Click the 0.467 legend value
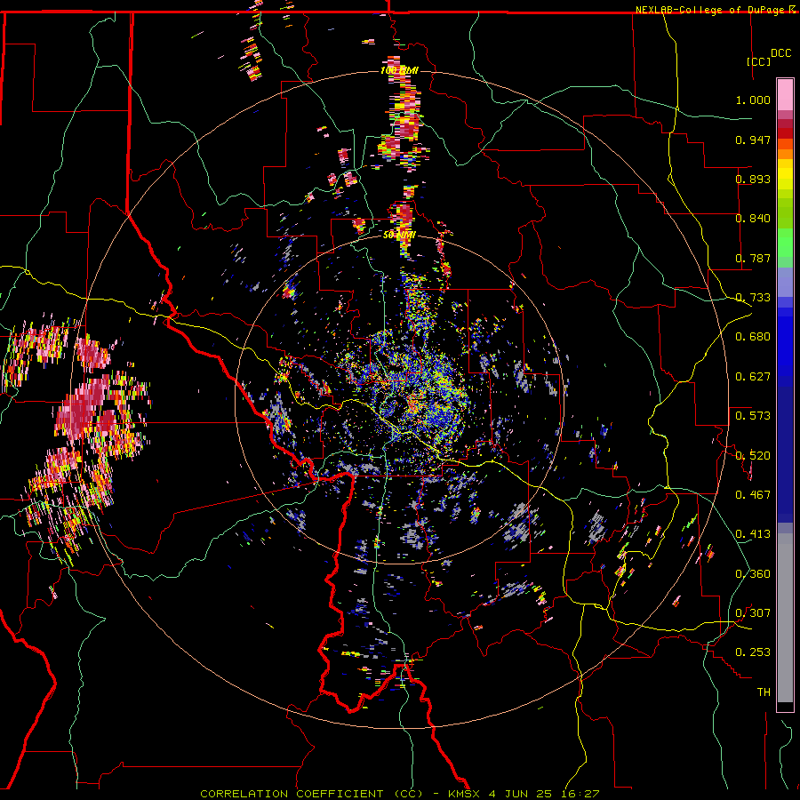This screenshot has width=800, height=800. pos(753,495)
